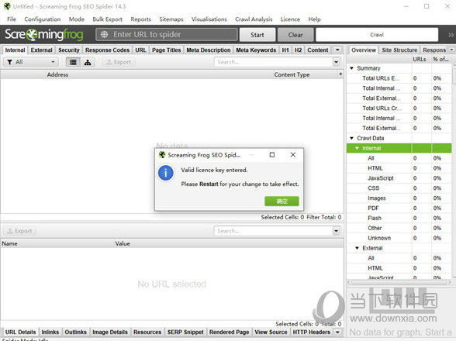This screenshot has height=341, width=456.
Task: Select the Images row under Internal
Action: pyautogui.click(x=399, y=198)
